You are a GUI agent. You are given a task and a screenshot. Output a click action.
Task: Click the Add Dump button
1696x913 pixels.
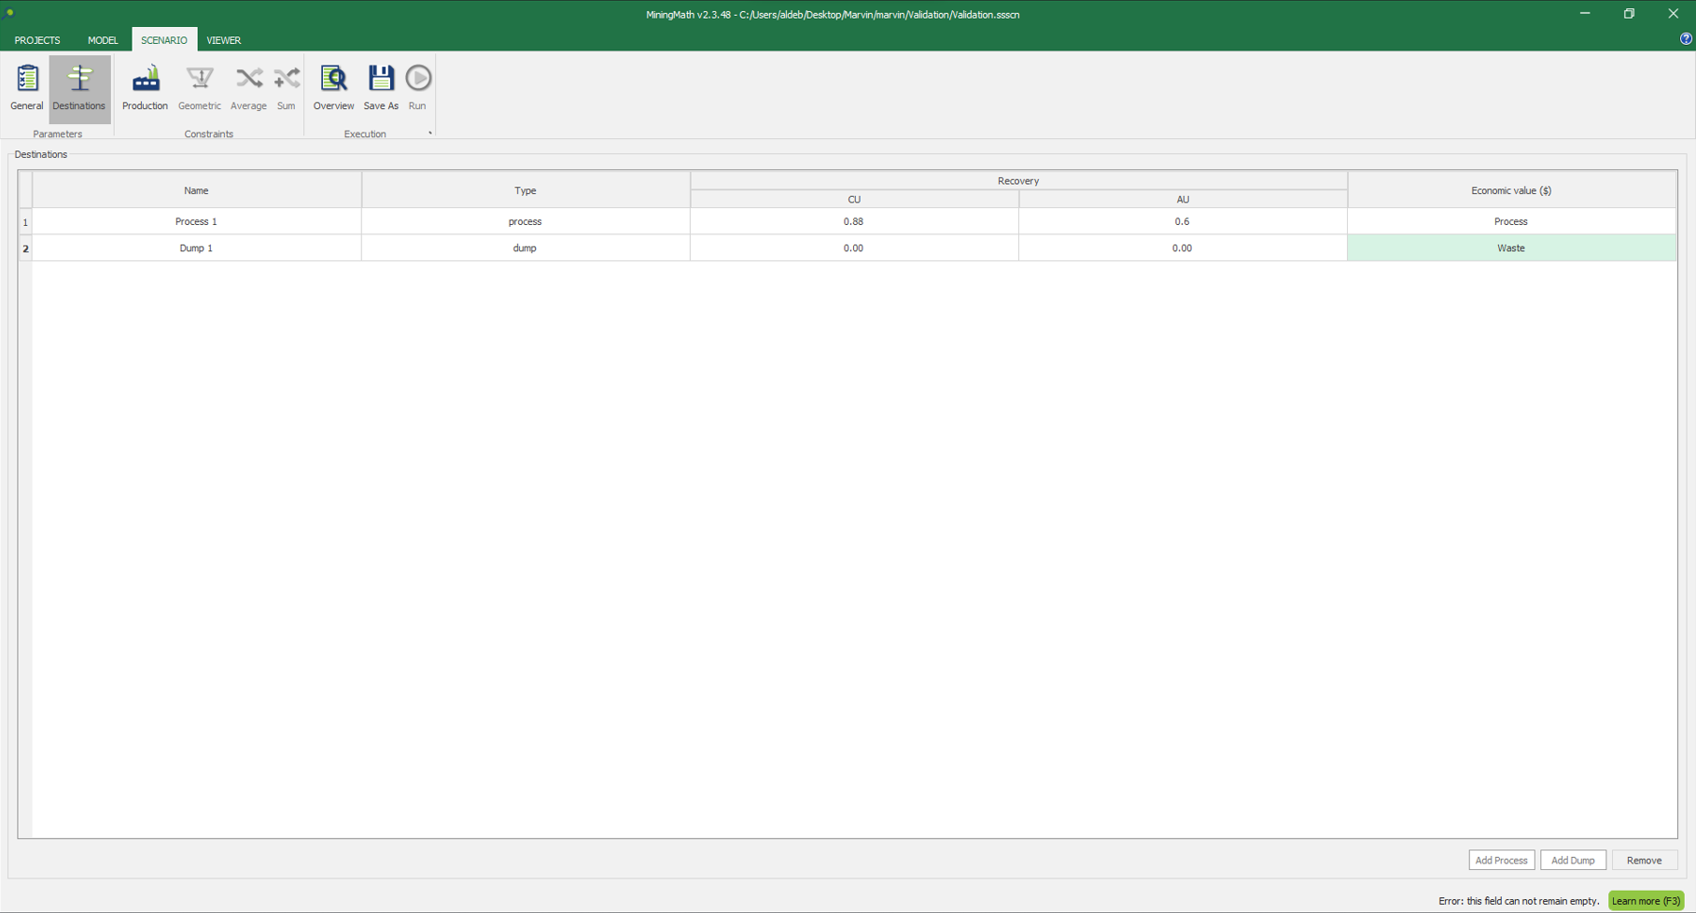pos(1573,860)
